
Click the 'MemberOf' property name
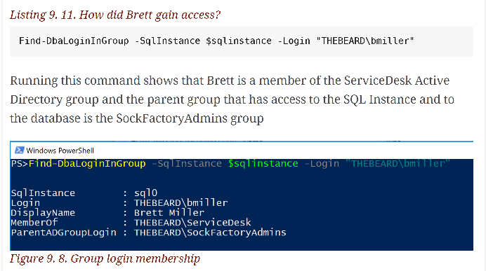(x=34, y=223)
